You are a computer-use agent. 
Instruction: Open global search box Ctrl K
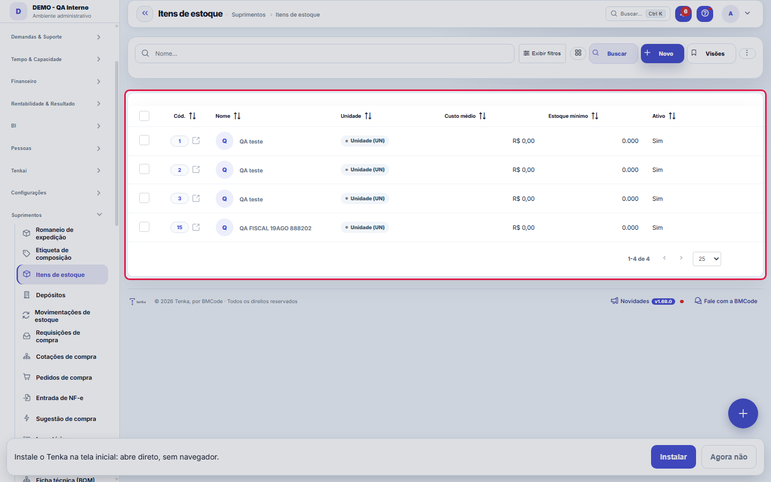tap(638, 14)
